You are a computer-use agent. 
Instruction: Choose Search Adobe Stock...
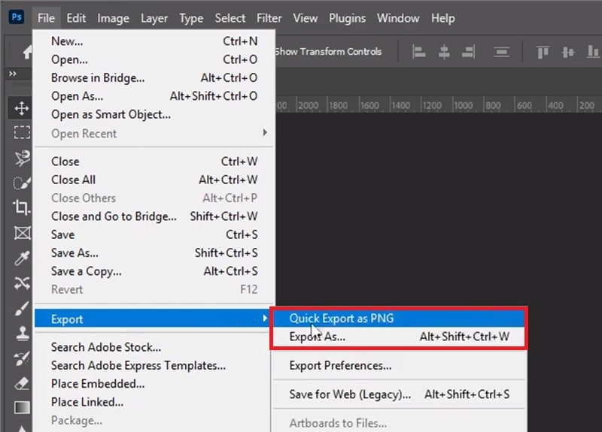(x=154, y=347)
